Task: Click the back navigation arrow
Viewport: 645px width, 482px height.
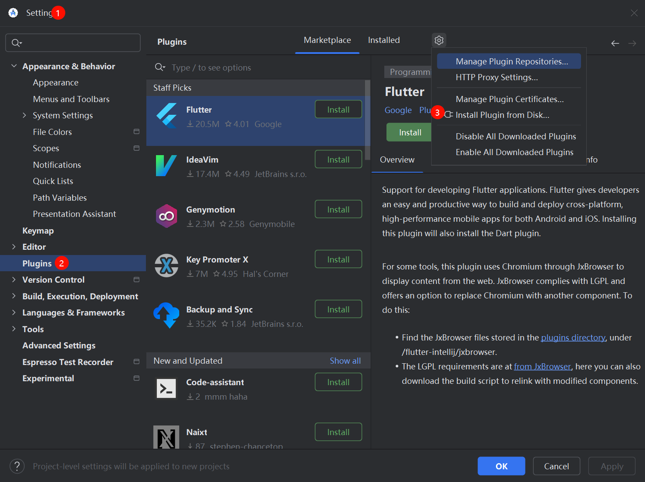Action: (615, 43)
